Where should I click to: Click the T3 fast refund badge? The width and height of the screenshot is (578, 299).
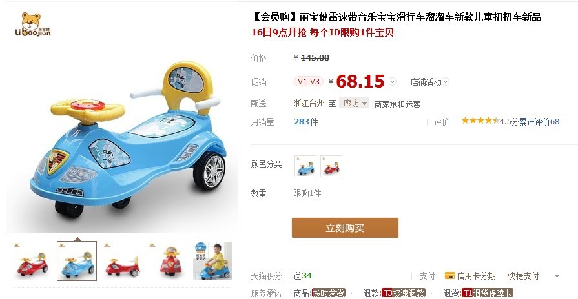pos(403,293)
